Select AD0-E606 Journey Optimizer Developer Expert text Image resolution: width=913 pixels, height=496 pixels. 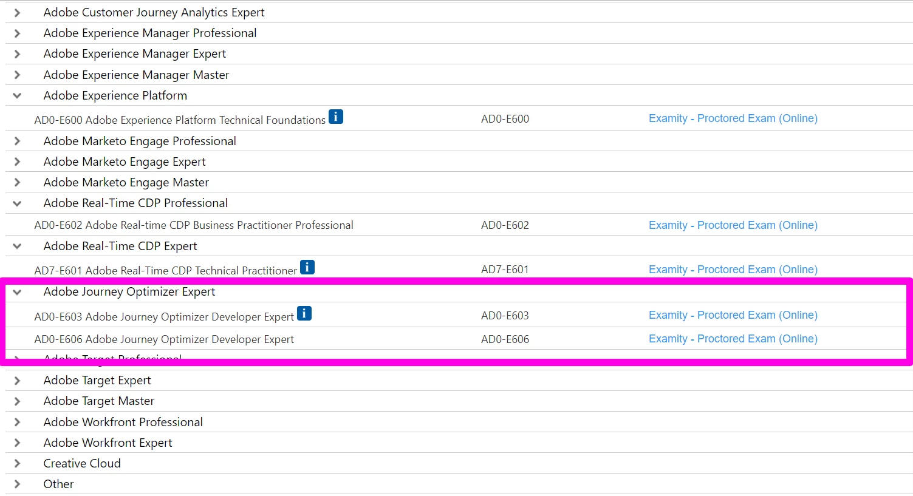(x=164, y=339)
